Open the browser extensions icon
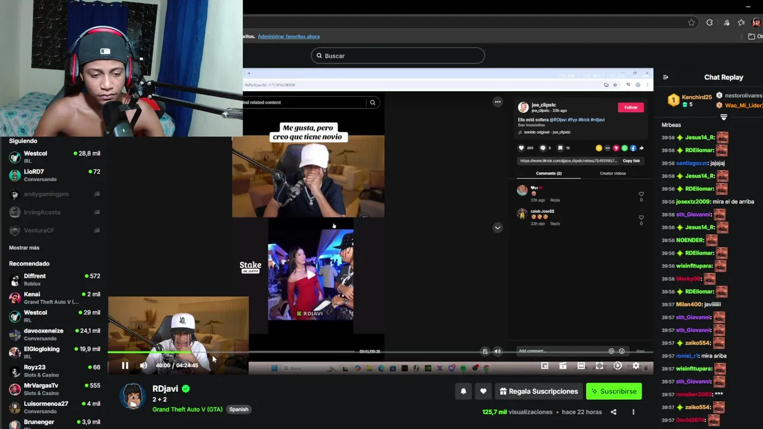763x429 pixels. pos(709,23)
